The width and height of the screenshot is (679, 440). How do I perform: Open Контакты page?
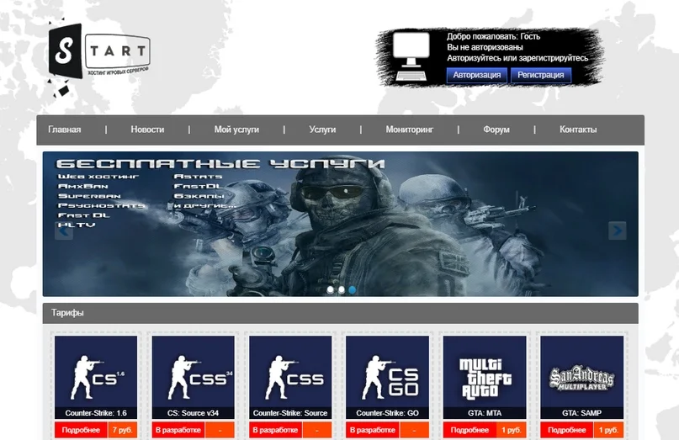pyautogui.click(x=578, y=130)
